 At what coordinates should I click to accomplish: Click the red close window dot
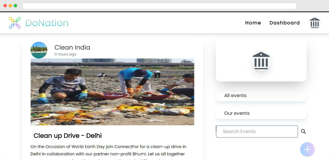click(5, 6)
